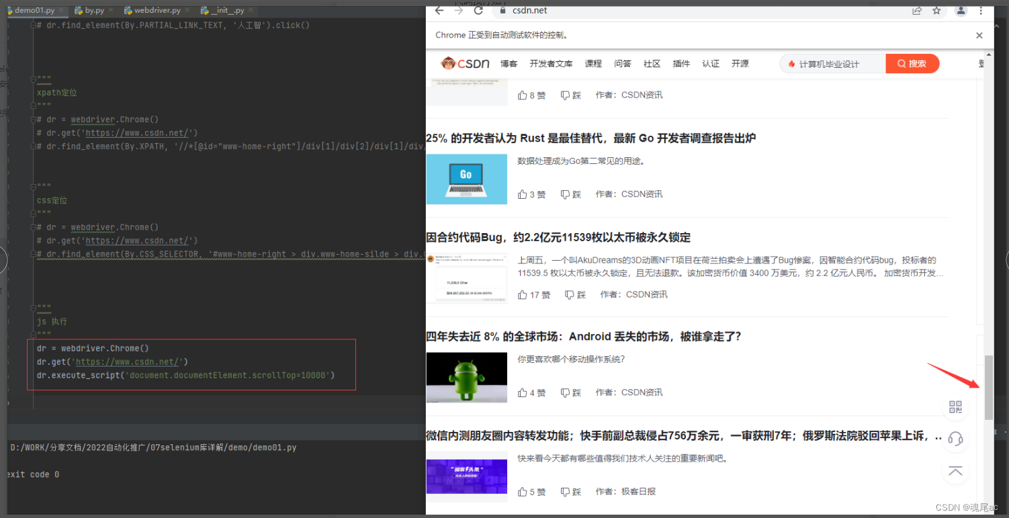Like the article with 5 赞

531,492
